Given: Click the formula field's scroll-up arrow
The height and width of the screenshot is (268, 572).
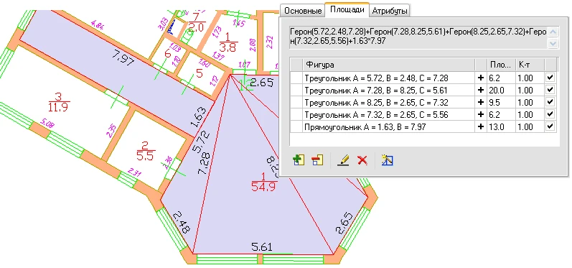Looking at the screenshot, I should (x=553, y=32).
